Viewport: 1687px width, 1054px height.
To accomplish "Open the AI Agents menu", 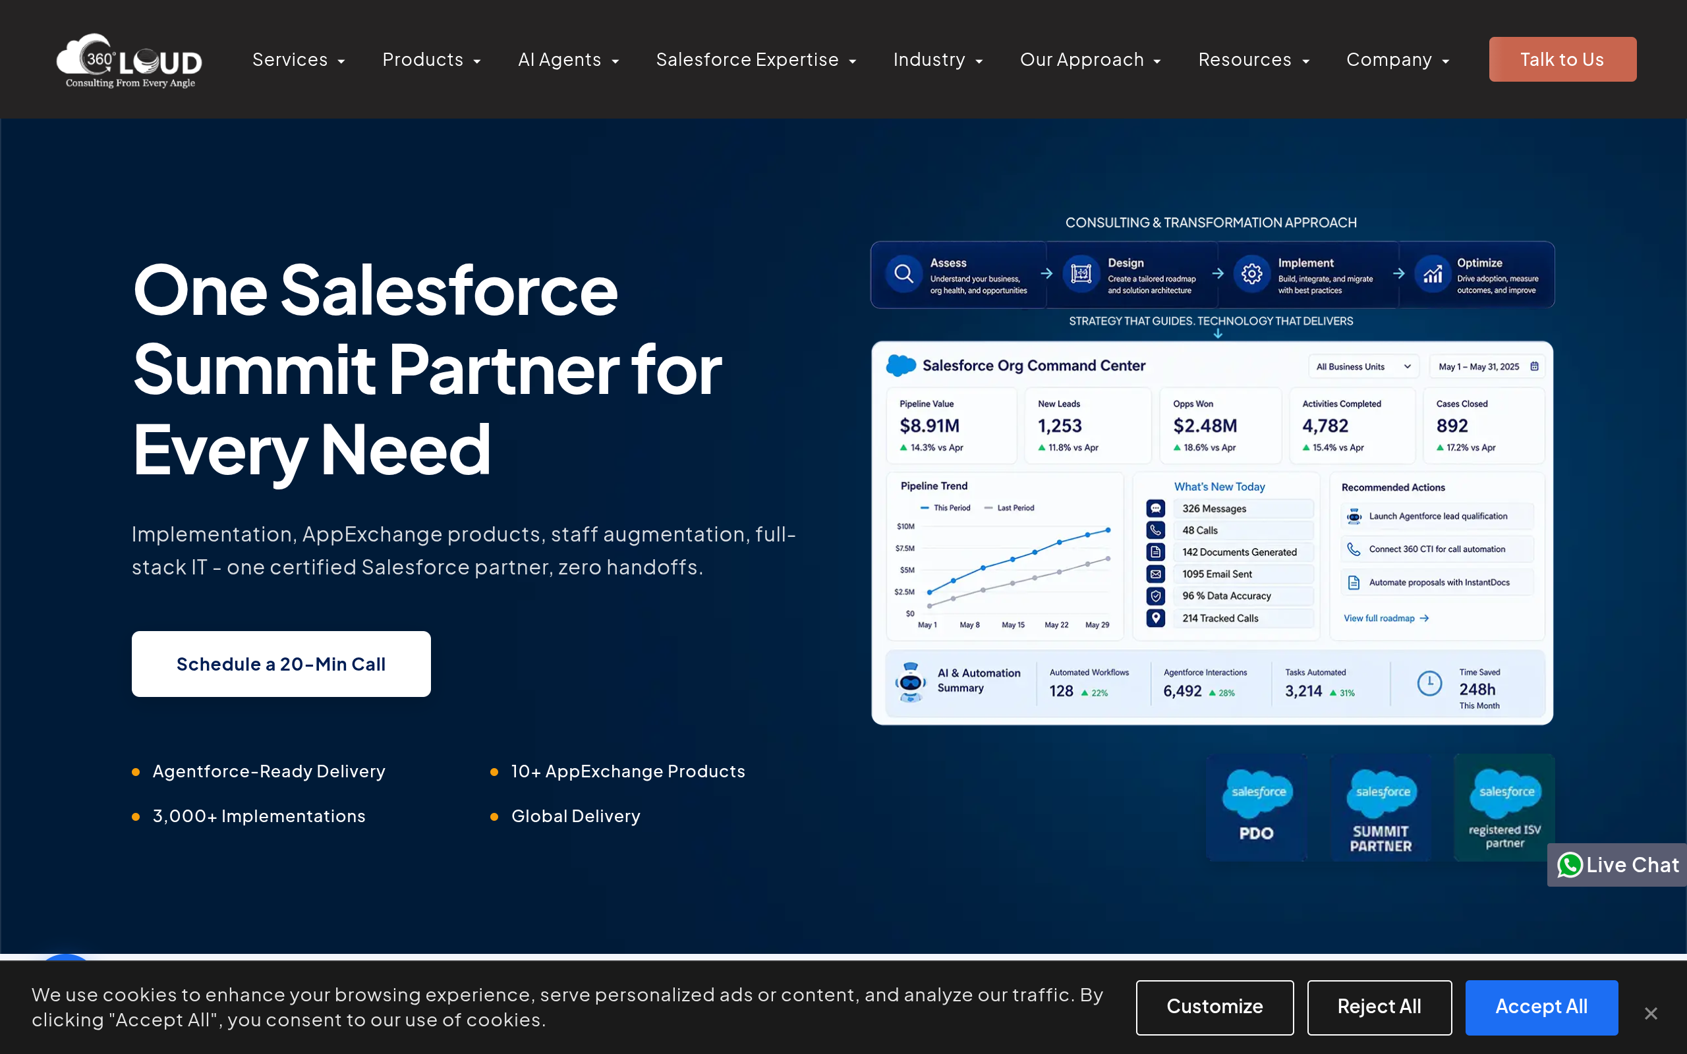I will pyautogui.click(x=559, y=60).
